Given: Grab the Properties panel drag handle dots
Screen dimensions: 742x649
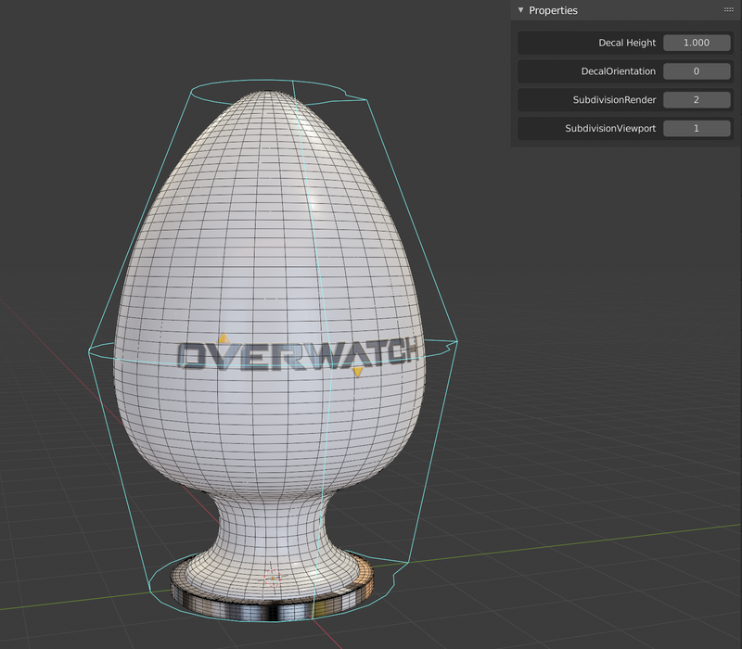Looking at the screenshot, I should coord(729,10).
